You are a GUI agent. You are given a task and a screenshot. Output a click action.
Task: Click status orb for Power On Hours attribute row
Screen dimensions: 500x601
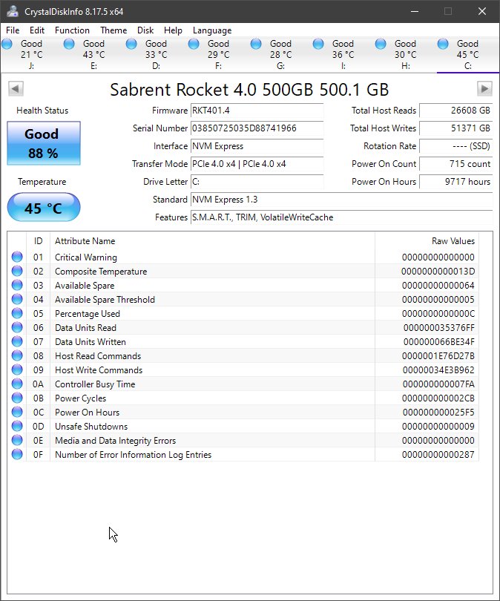17,412
